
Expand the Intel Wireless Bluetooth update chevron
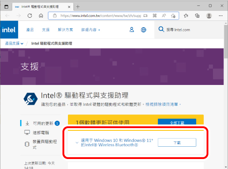[x=77, y=143]
